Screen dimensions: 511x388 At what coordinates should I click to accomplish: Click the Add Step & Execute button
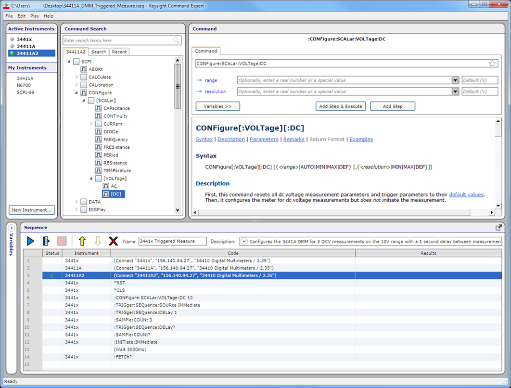coord(341,106)
